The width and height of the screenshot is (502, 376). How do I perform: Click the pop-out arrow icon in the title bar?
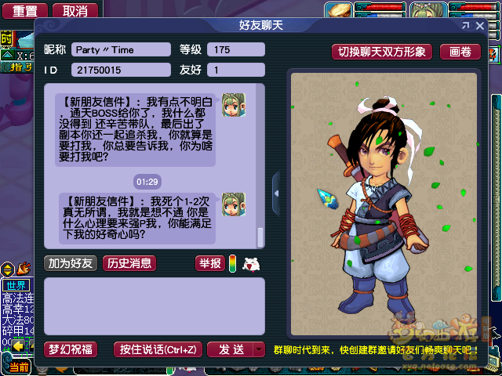pos(465,26)
